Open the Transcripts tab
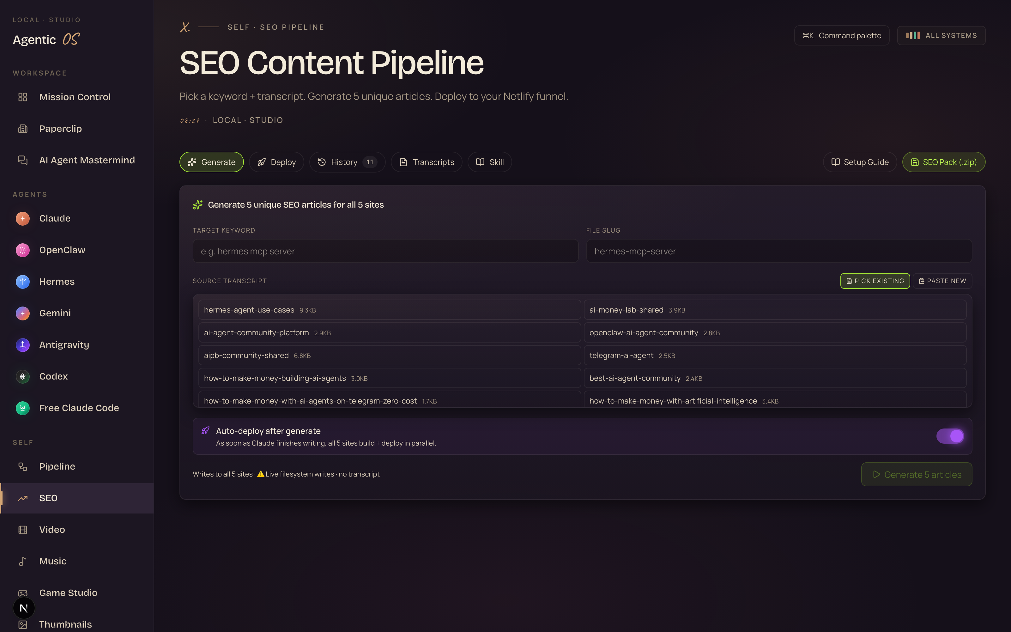Image resolution: width=1011 pixels, height=632 pixels. click(x=427, y=162)
